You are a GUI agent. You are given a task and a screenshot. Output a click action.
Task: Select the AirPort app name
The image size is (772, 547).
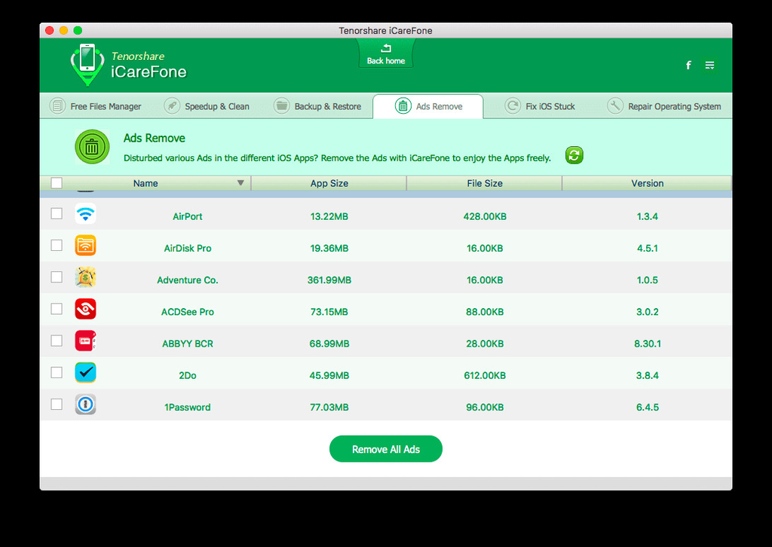point(188,216)
